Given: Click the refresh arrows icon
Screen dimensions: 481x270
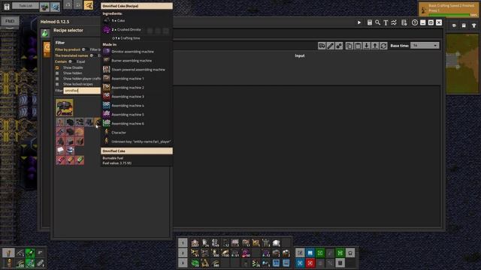Looking at the screenshot, I should [x=383, y=46].
